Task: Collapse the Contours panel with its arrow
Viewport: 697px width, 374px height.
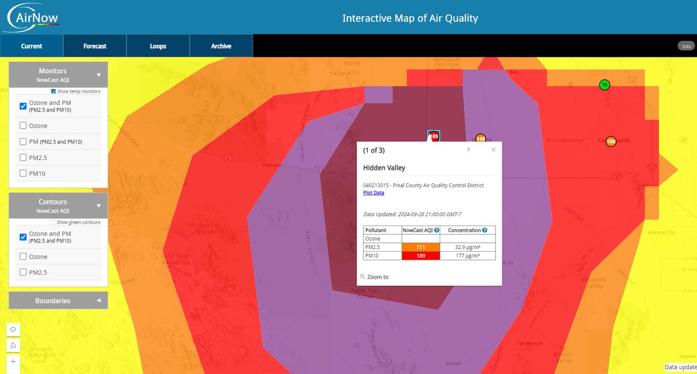Action: point(98,205)
